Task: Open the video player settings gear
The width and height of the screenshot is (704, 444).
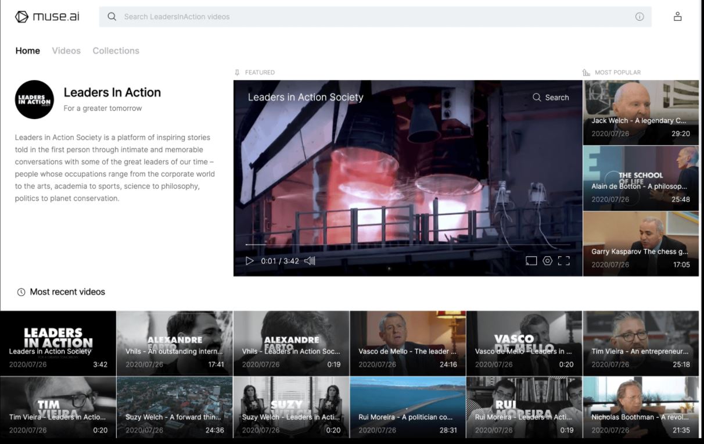Action: (x=547, y=261)
